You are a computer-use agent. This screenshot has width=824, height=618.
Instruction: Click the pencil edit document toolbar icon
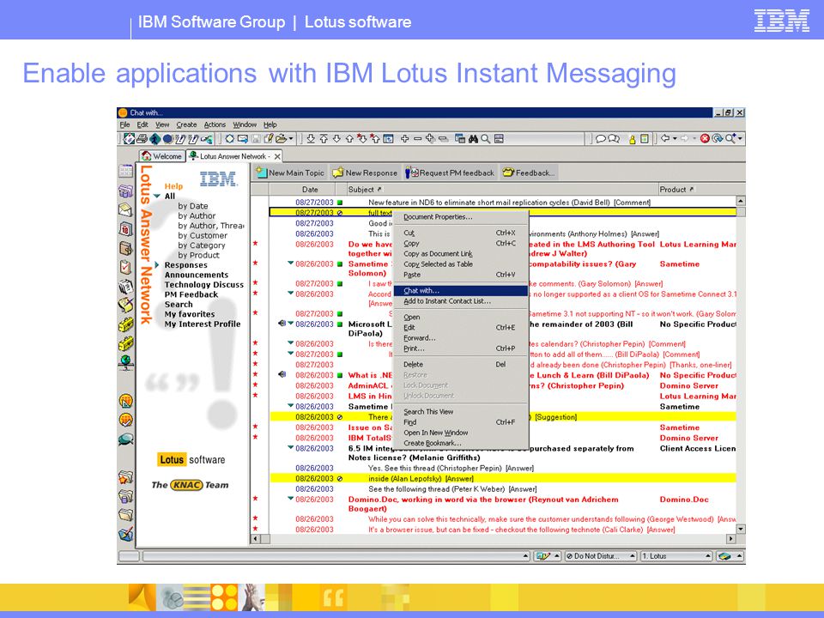268,139
